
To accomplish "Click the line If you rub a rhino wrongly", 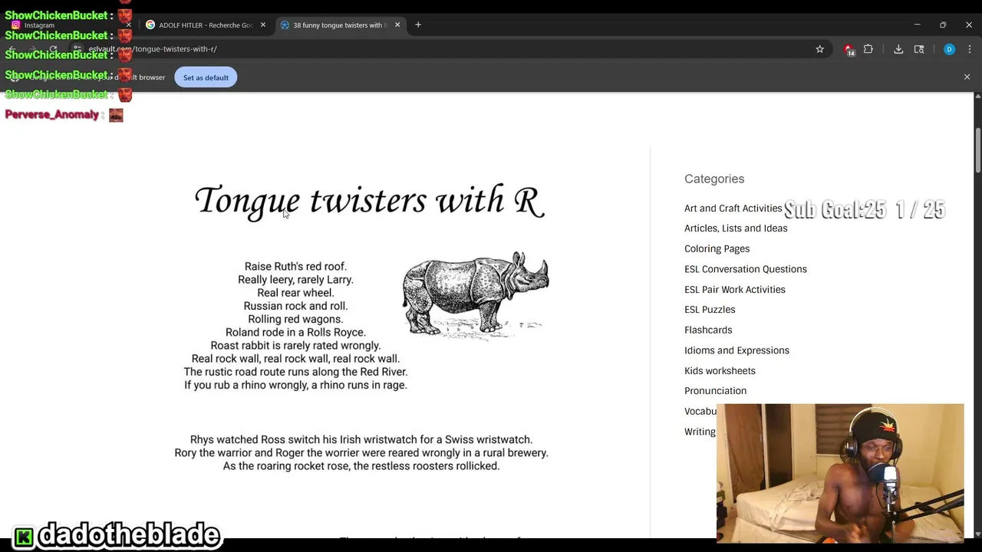I will [295, 385].
